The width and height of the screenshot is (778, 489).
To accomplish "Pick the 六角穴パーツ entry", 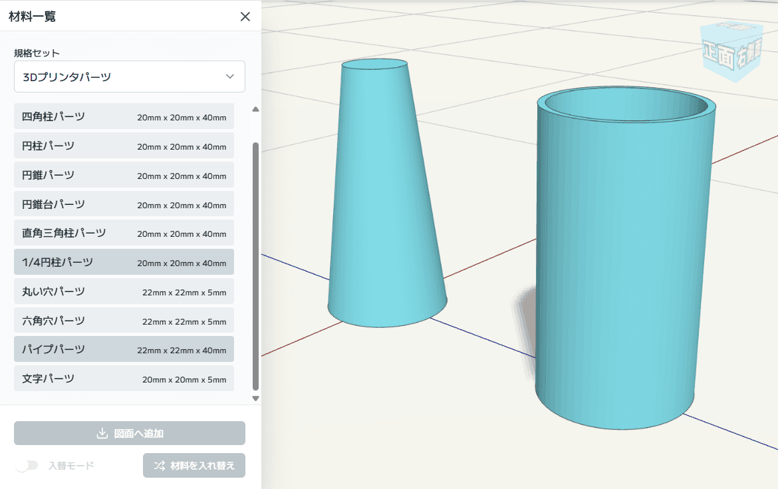I will (x=124, y=321).
